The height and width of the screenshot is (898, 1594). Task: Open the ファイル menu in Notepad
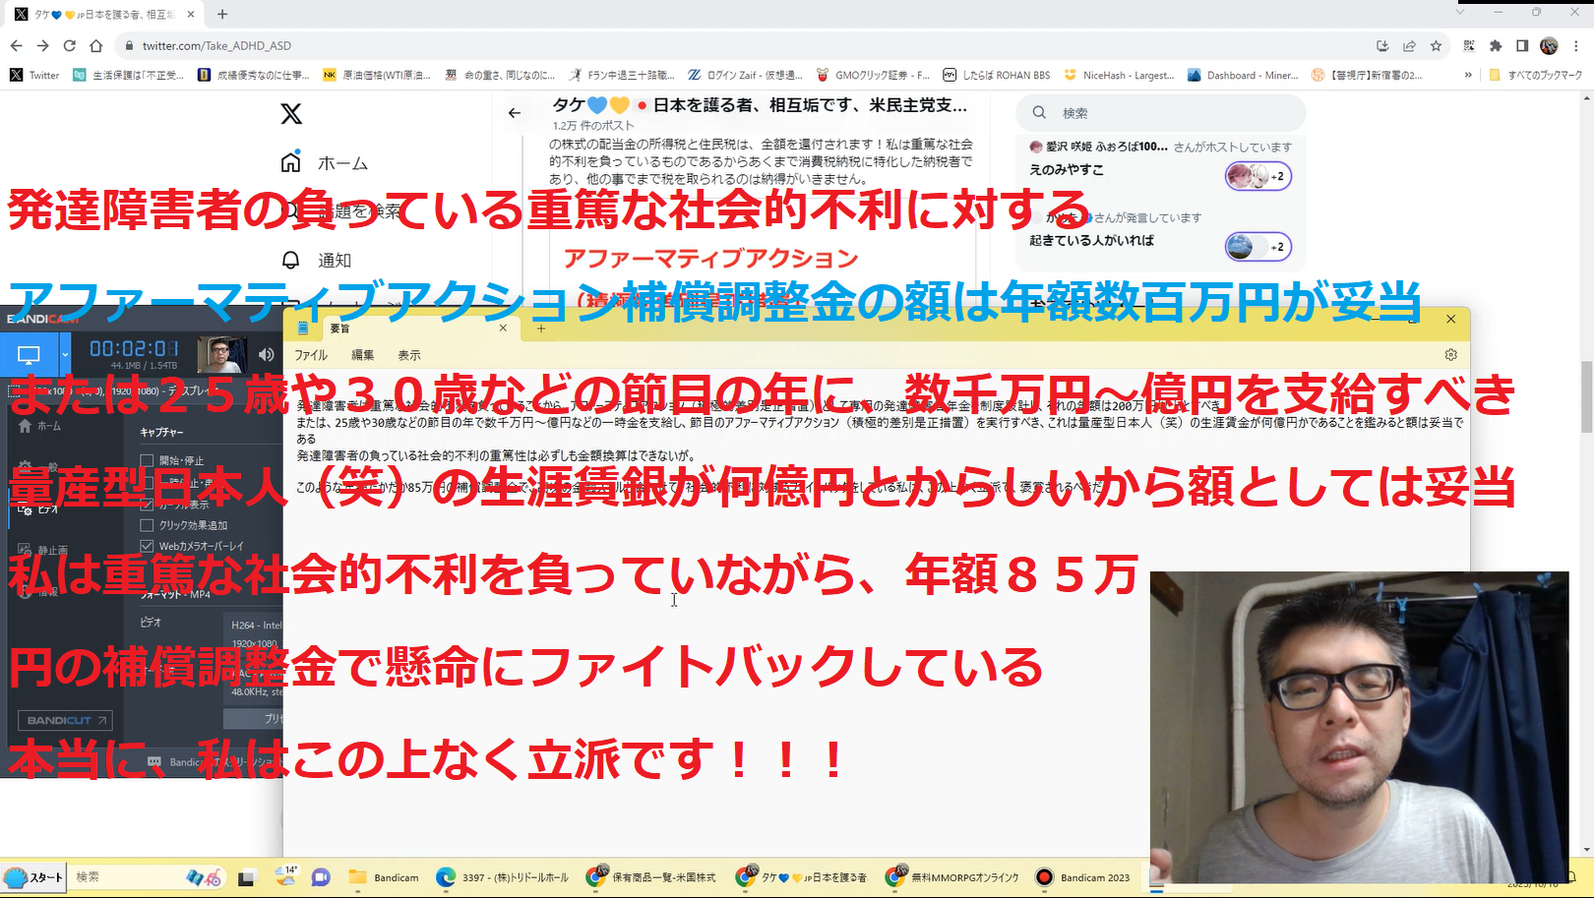[311, 355]
